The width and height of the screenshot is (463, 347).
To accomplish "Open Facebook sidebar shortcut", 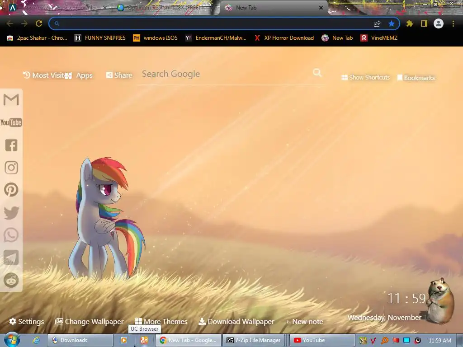I will pyautogui.click(x=11, y=145).
